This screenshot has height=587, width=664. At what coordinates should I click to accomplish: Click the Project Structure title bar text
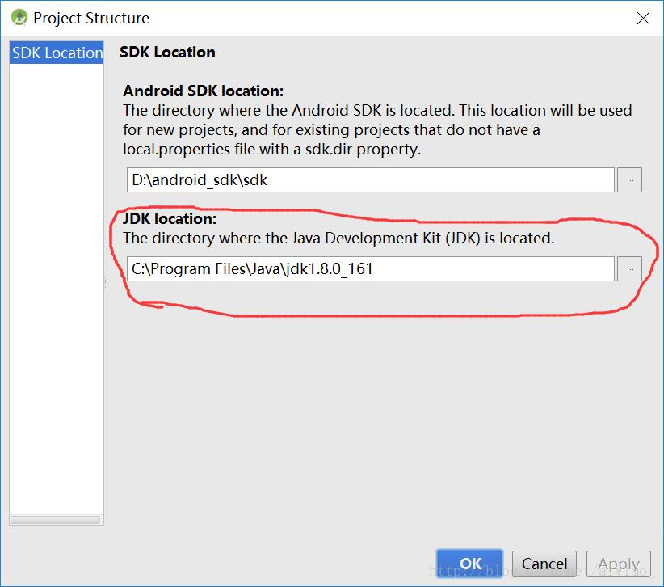click(91, 19)
